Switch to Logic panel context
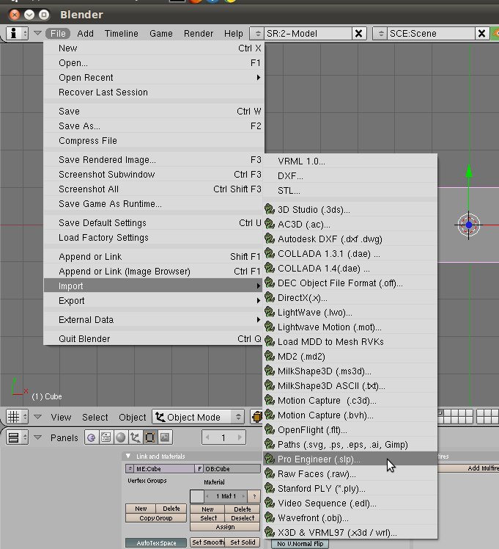This screenshot has width=499, height=549. [91, 437]
